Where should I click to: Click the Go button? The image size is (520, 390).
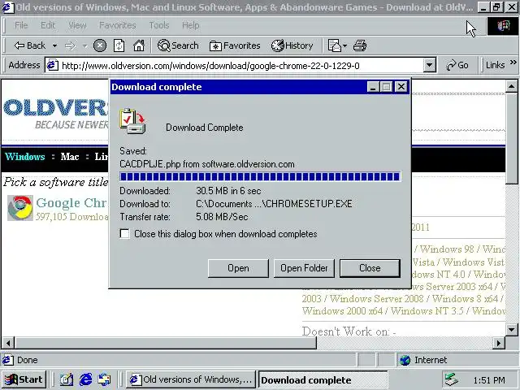click(x=457, y=65)
